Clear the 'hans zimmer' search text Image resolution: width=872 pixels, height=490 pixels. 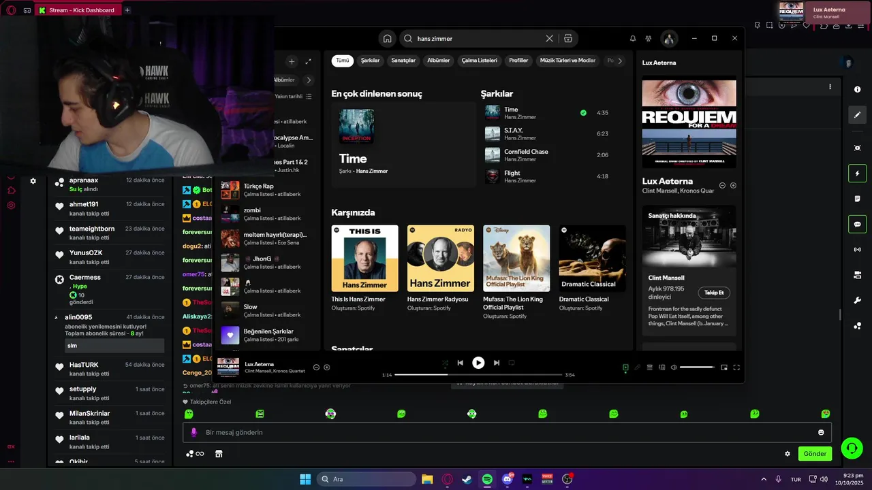click(549, 39)
